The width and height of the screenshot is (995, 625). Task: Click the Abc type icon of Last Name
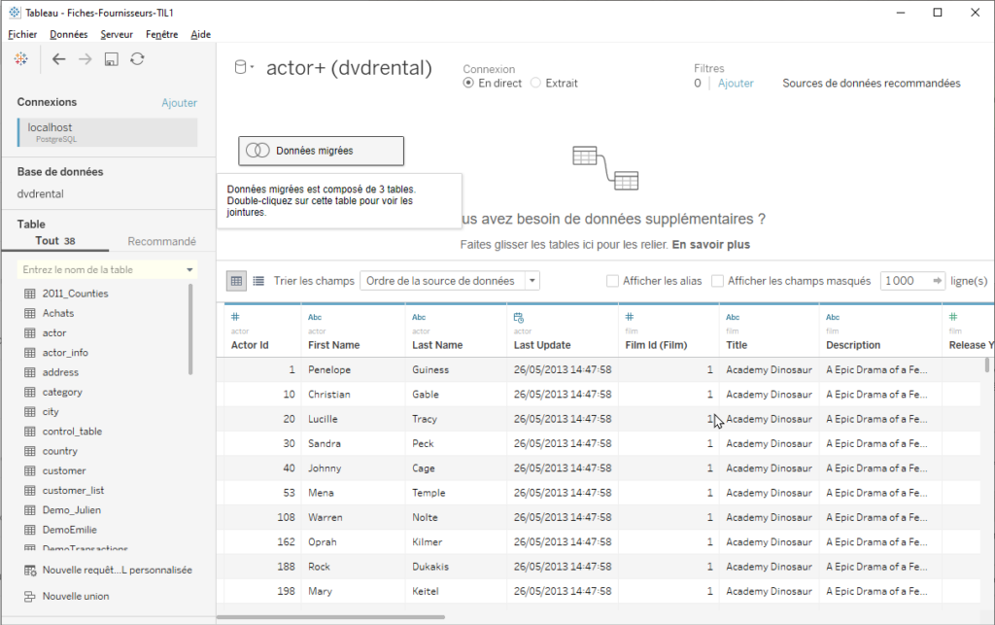tap(419, 317)
